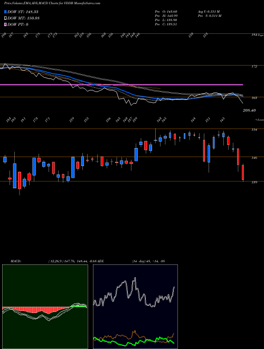
Task: Select the 'DOW MT: 150.08' legend label
Action: (23, 19)
